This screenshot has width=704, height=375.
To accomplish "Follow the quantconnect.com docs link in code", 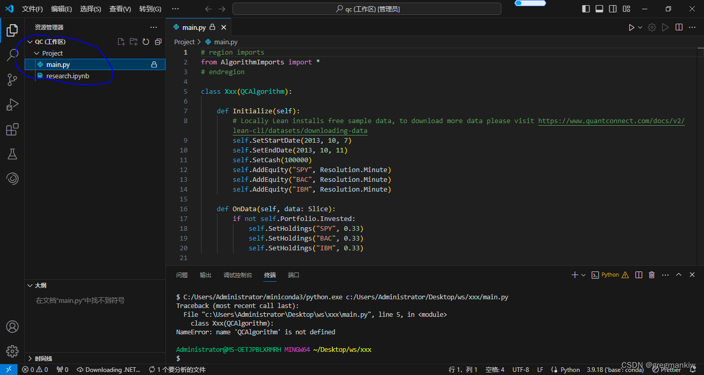I will click(x=611, y=121).
